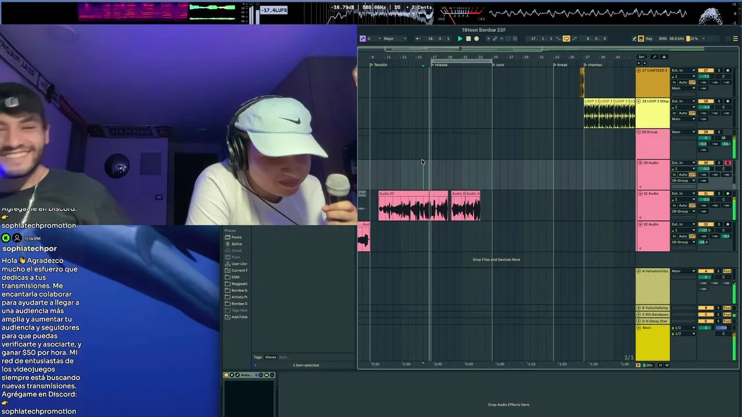Solo track 27 CAMTAZO 3
Image resolution: width=742 pixels, height=417 pixels.
coord(719,71)
